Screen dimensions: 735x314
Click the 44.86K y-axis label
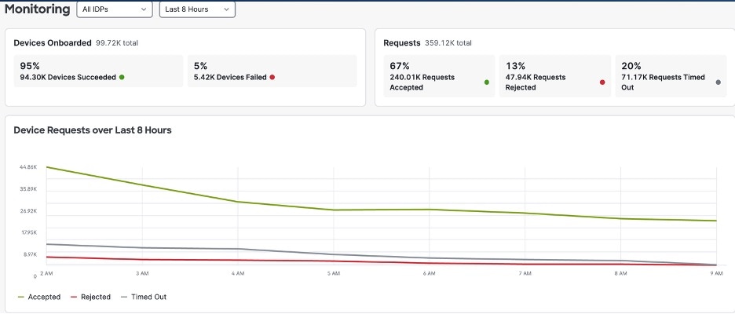pos(28,167)
